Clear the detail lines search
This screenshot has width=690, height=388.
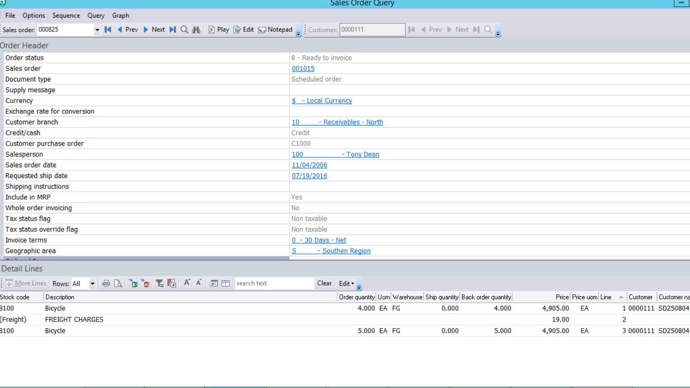[324, 283]
